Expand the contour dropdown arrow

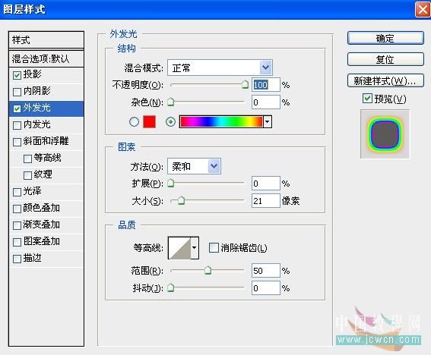[195, 248]
